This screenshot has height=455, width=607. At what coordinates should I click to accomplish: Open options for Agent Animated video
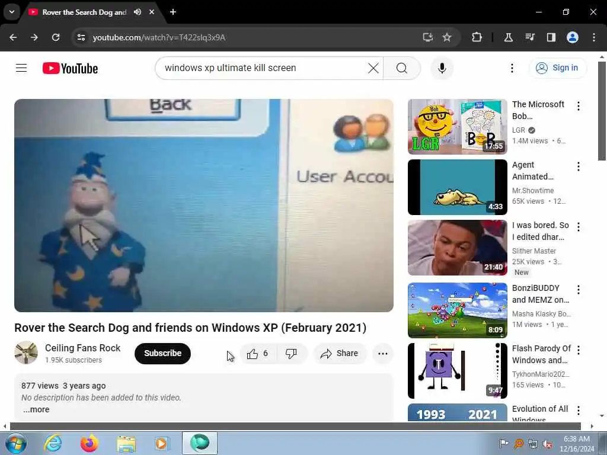pos(579,166)
